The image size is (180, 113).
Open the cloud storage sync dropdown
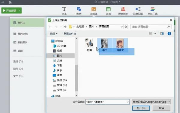(x=119, y=2)
